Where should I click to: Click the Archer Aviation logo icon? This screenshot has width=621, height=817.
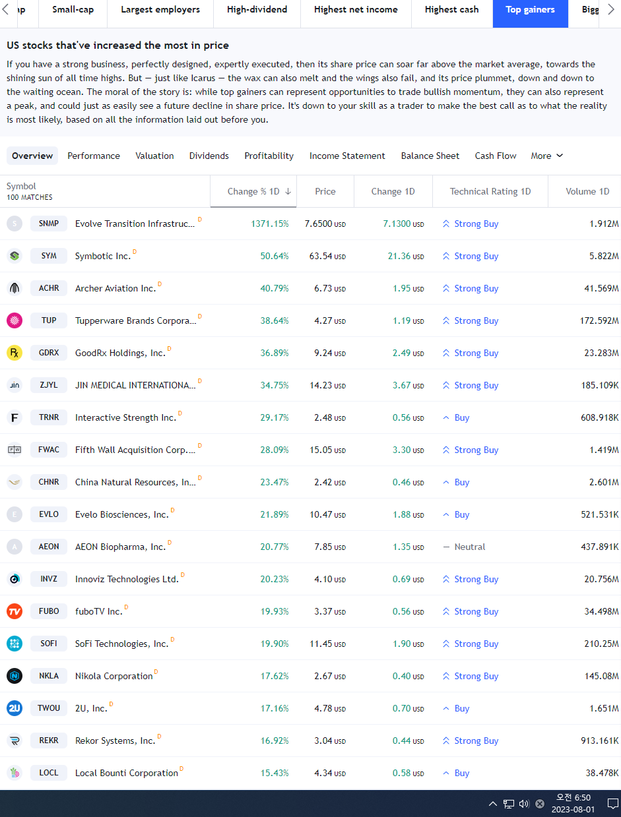(15, 288)
